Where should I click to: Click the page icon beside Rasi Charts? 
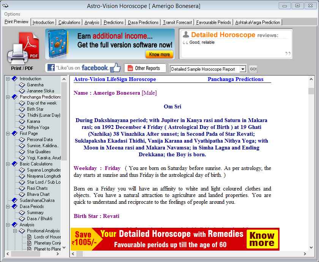pos(22,188)
